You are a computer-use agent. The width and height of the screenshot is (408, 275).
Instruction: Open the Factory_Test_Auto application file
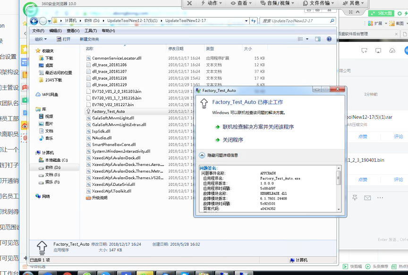coord(108,111)
